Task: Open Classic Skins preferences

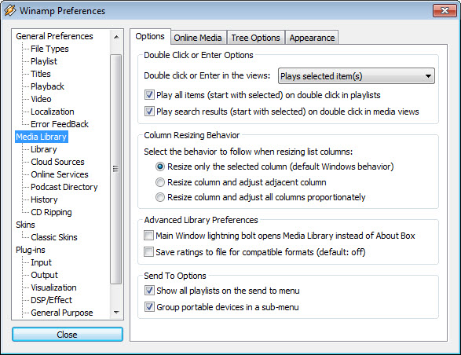Action: (x=54, y=237)
